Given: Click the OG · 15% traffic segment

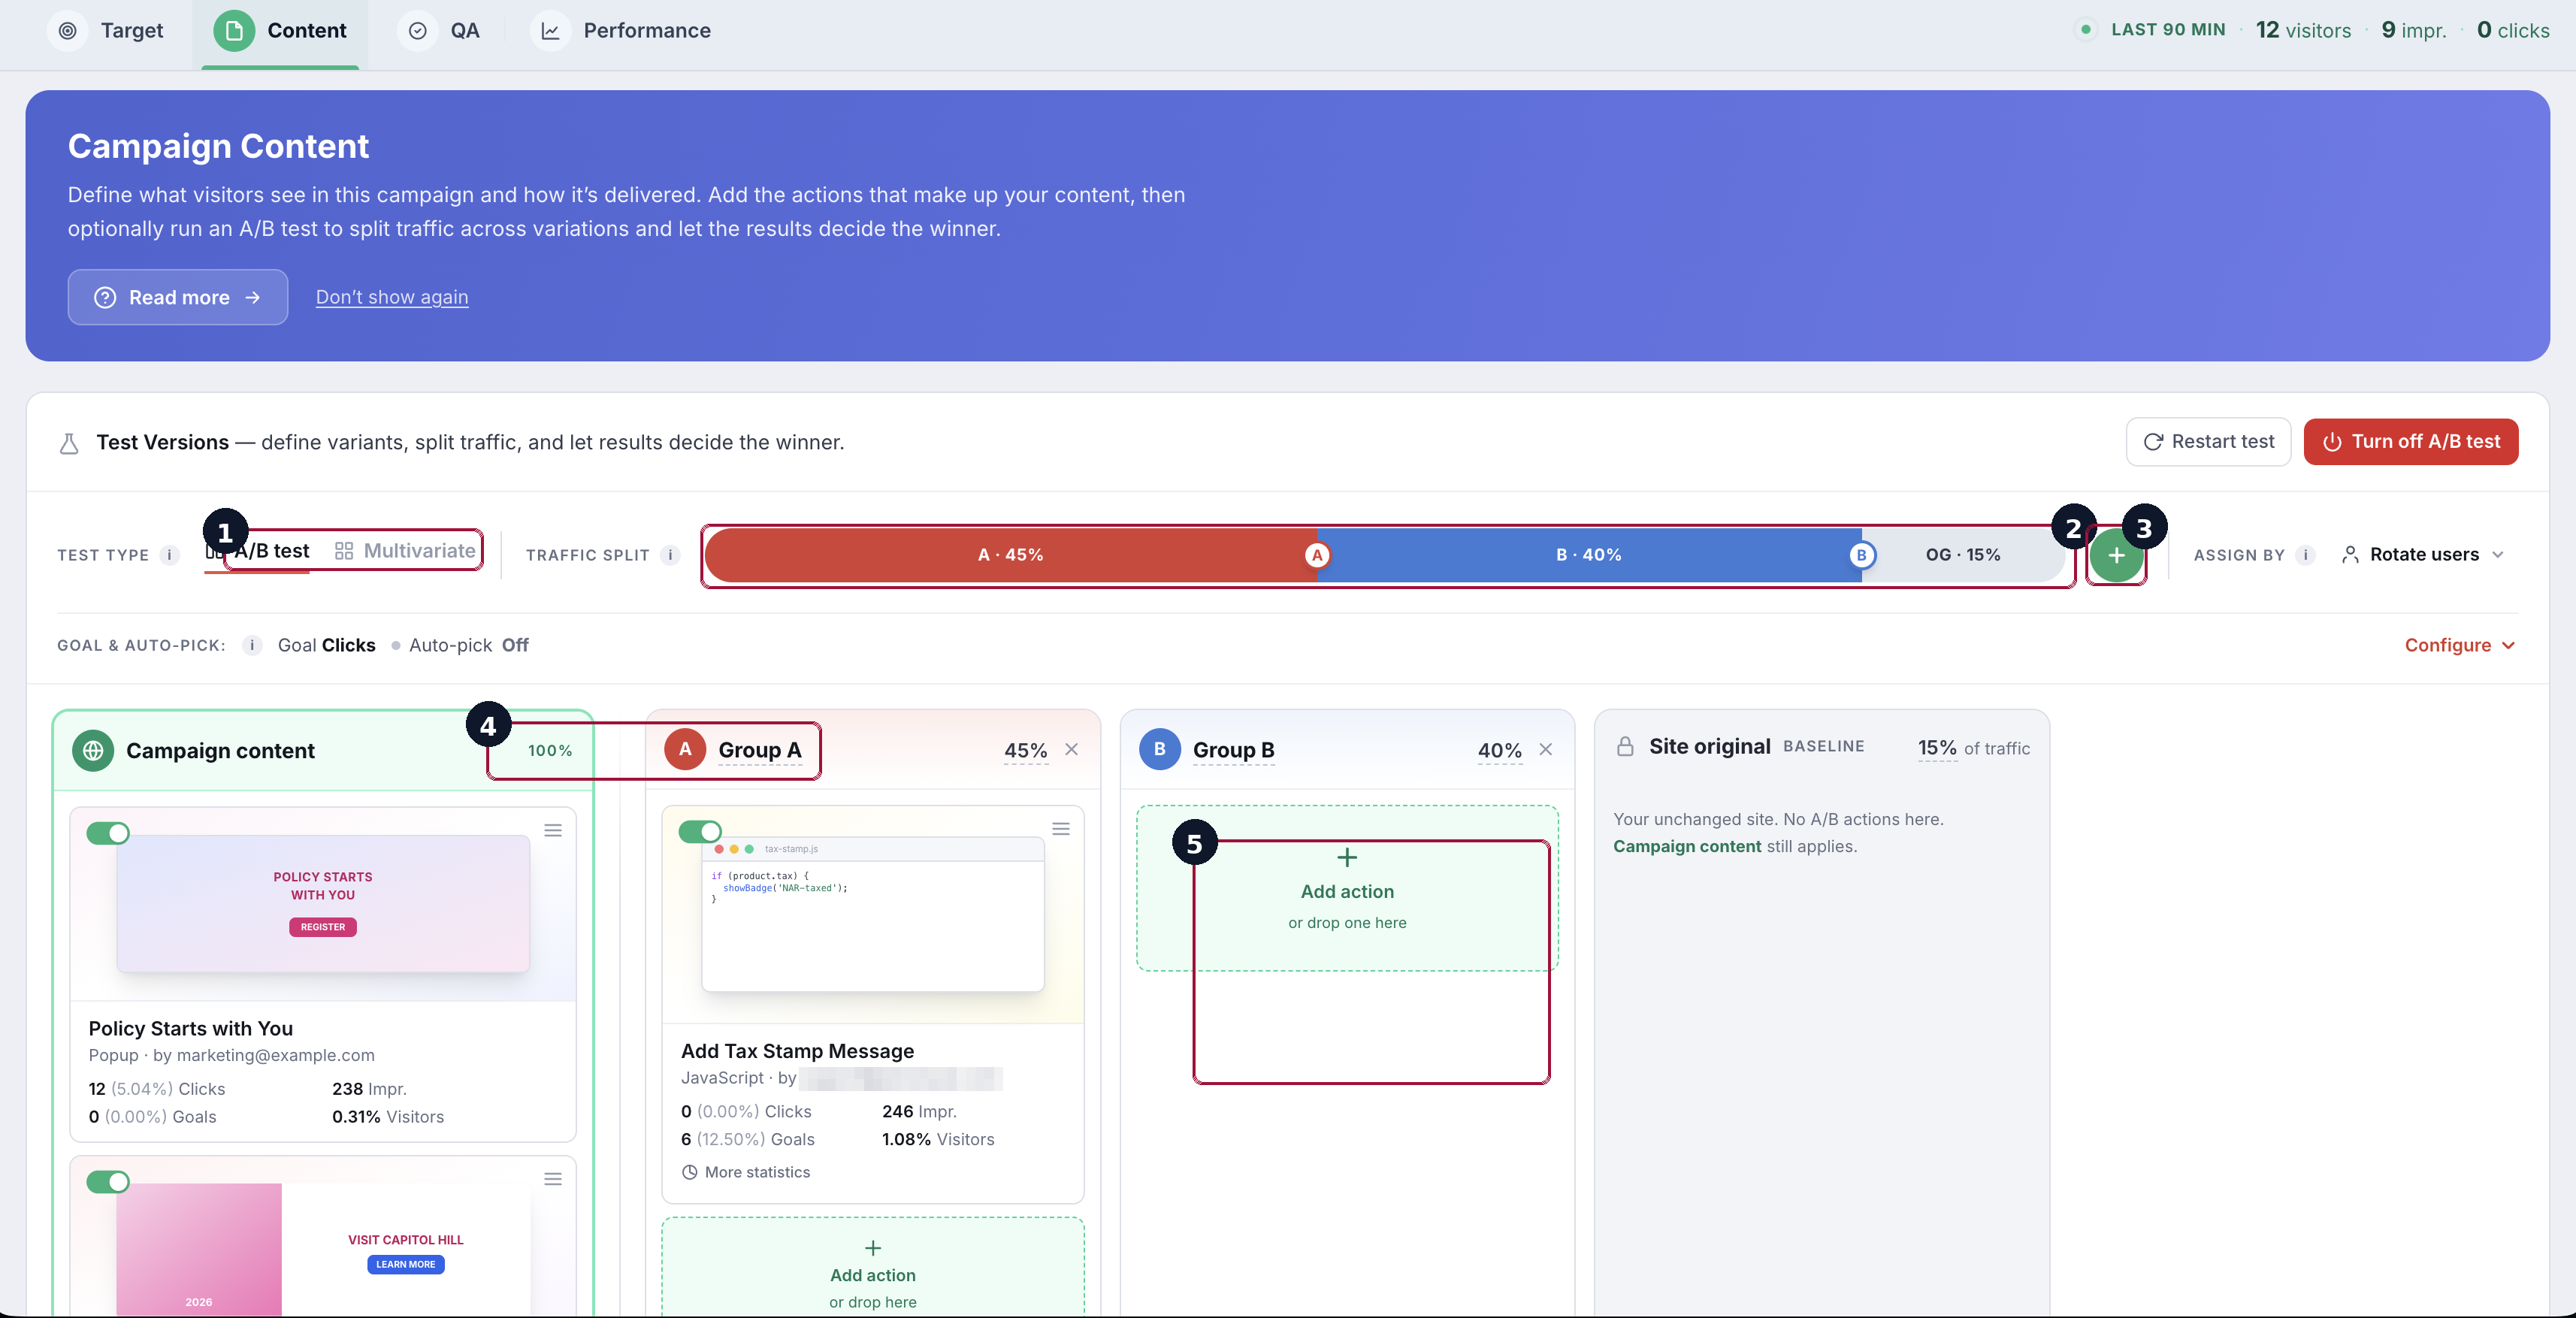Looking at the screenshot, I should pyautogui.click(x=1963, y=555).
